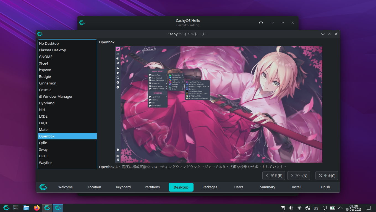Go to the Summary step
Screen dimensions: 376x212
point(268,187)
